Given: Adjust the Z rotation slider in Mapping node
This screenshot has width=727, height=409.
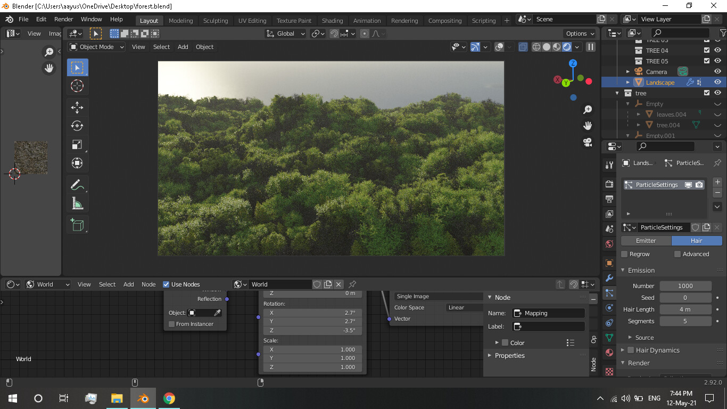Looking at the screenshot, I should coord(312,330).
